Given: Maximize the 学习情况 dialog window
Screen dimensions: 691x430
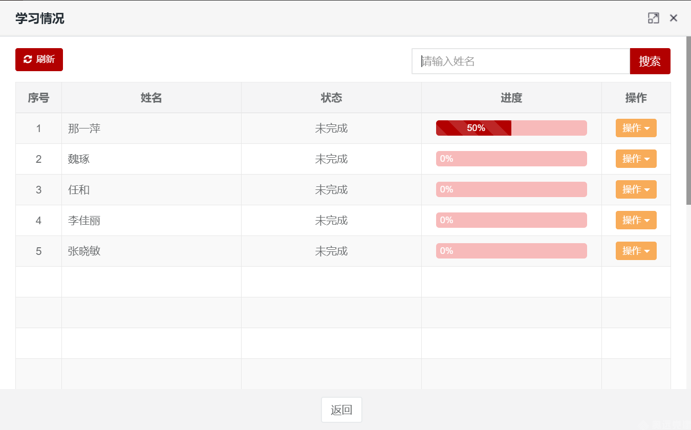Looking at the screenshot, I should (653, 18).
